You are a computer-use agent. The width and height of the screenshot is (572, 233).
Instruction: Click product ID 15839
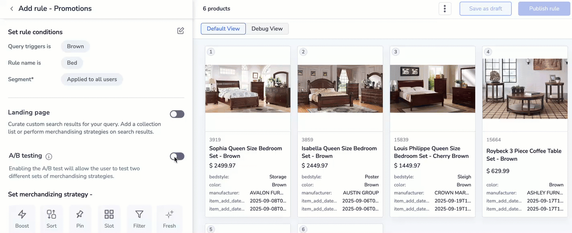tap(401, 140)
